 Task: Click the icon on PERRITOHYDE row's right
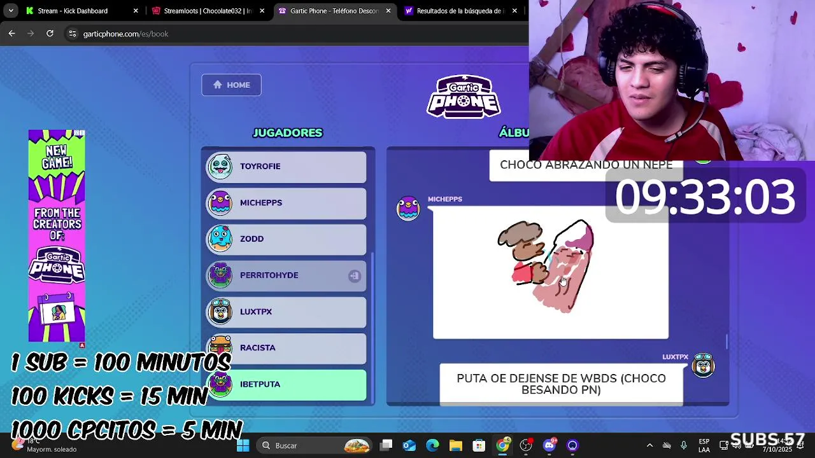pyautogui.click(x=355, y=275)
